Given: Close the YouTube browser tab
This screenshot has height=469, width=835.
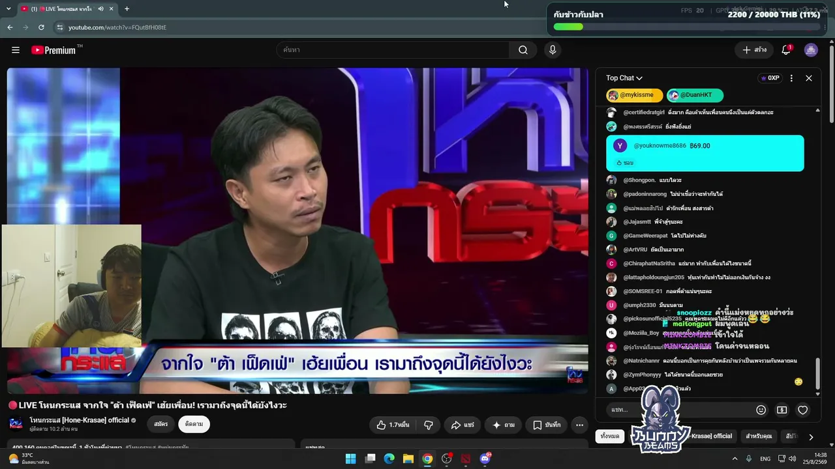Looking at the screenshot, I should click(x=112, y=9).
